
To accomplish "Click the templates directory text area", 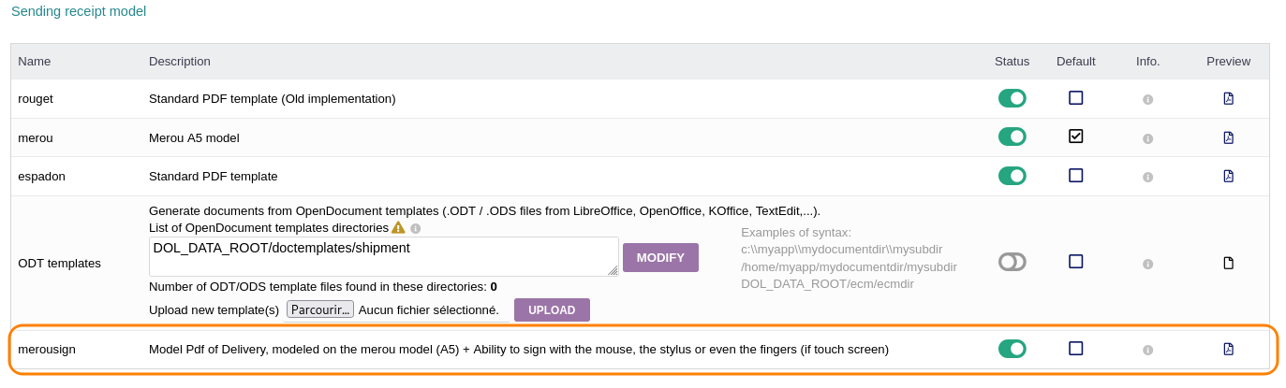I will [383, 256].
